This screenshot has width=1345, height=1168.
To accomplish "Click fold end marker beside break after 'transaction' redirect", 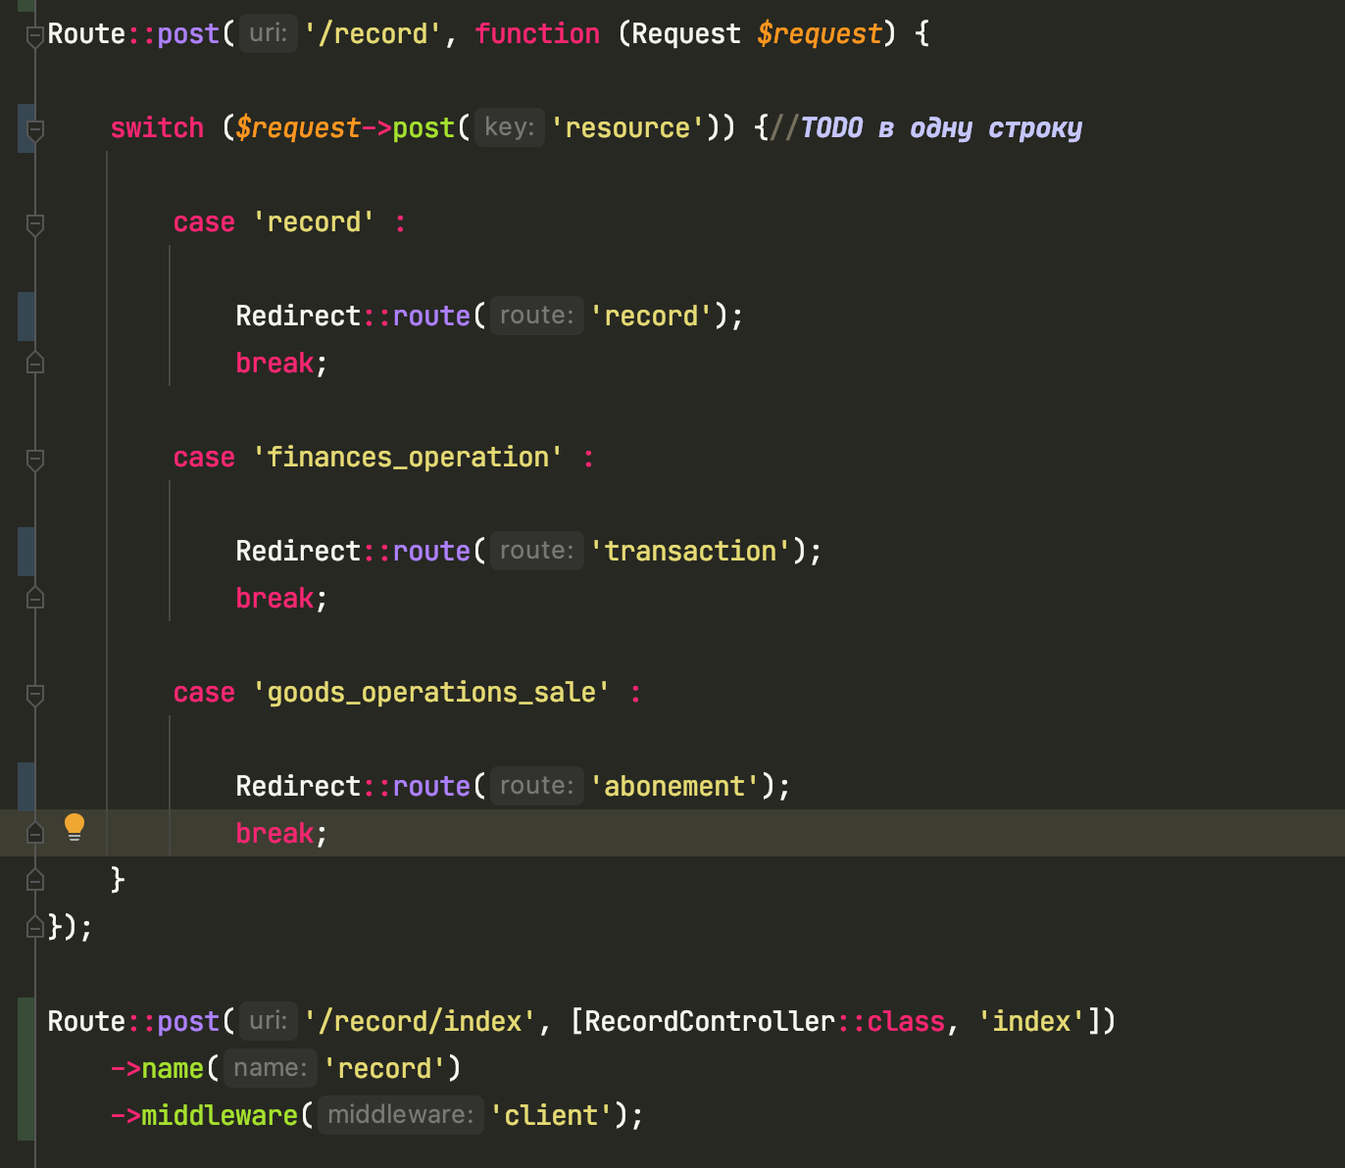I will (35, 598).
